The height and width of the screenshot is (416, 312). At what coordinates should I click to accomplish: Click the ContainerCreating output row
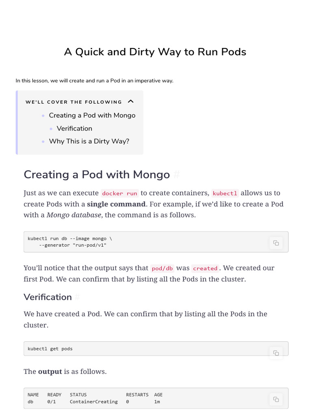pyautogui.click(x=93, y=402)
